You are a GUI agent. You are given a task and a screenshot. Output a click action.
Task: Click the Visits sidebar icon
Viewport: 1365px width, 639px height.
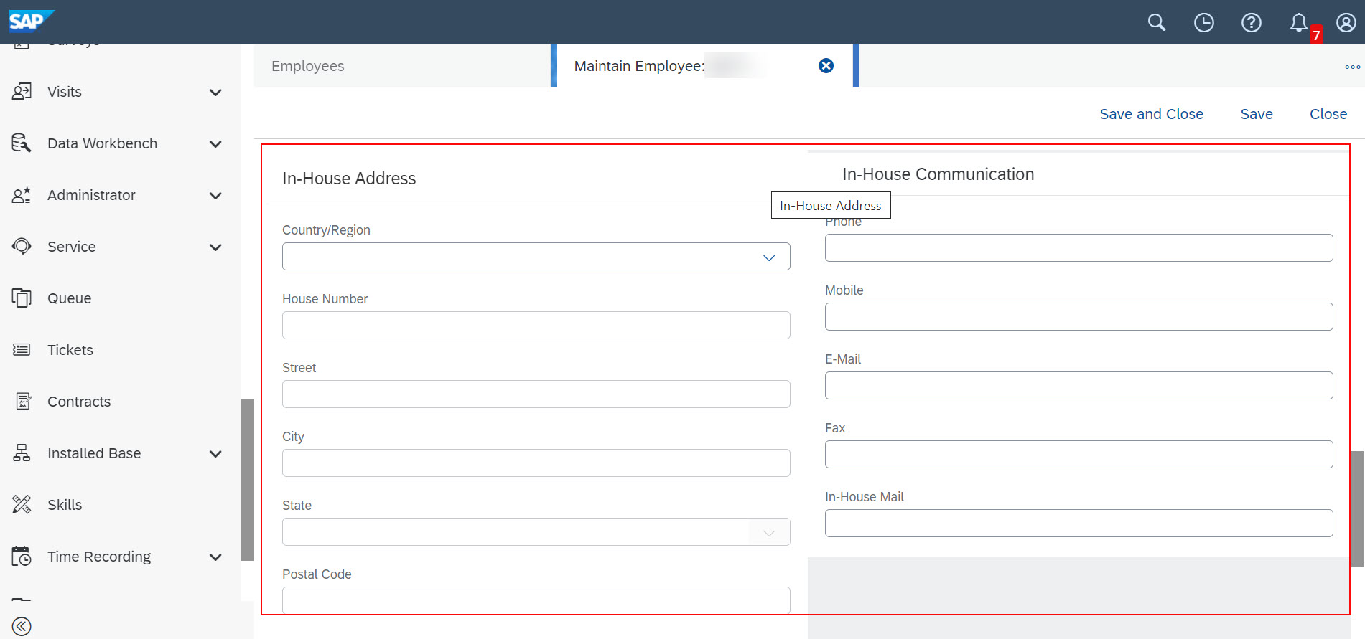coord(22,92)
